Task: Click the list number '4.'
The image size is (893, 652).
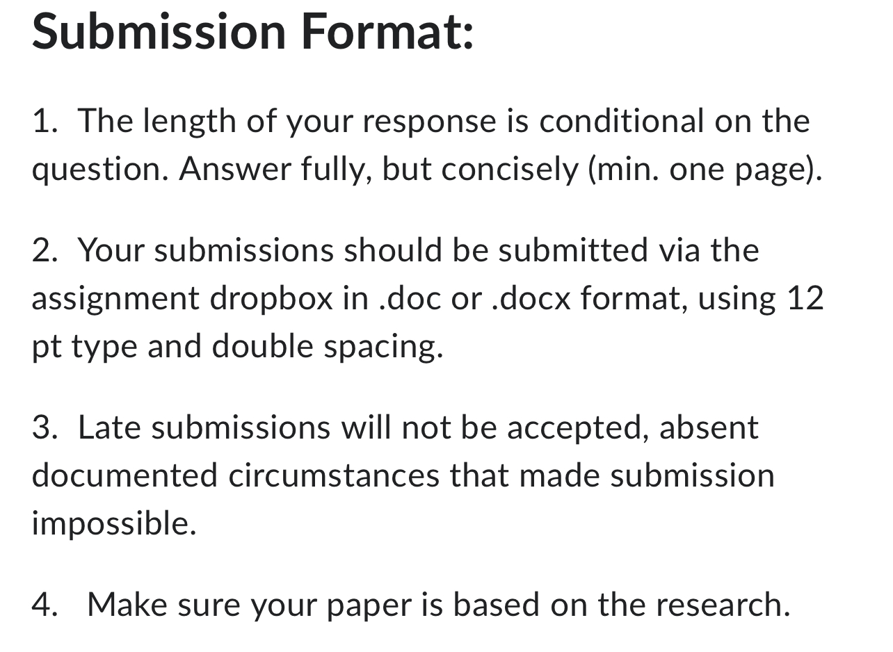Action: pos(45,604)
